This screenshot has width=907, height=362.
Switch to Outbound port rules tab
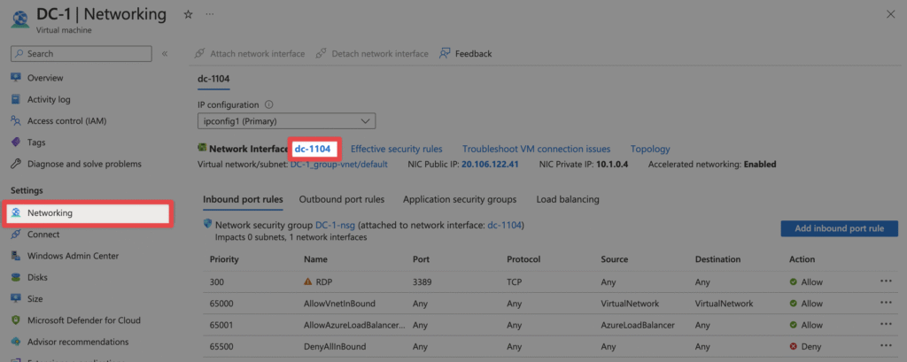(341, 199)
